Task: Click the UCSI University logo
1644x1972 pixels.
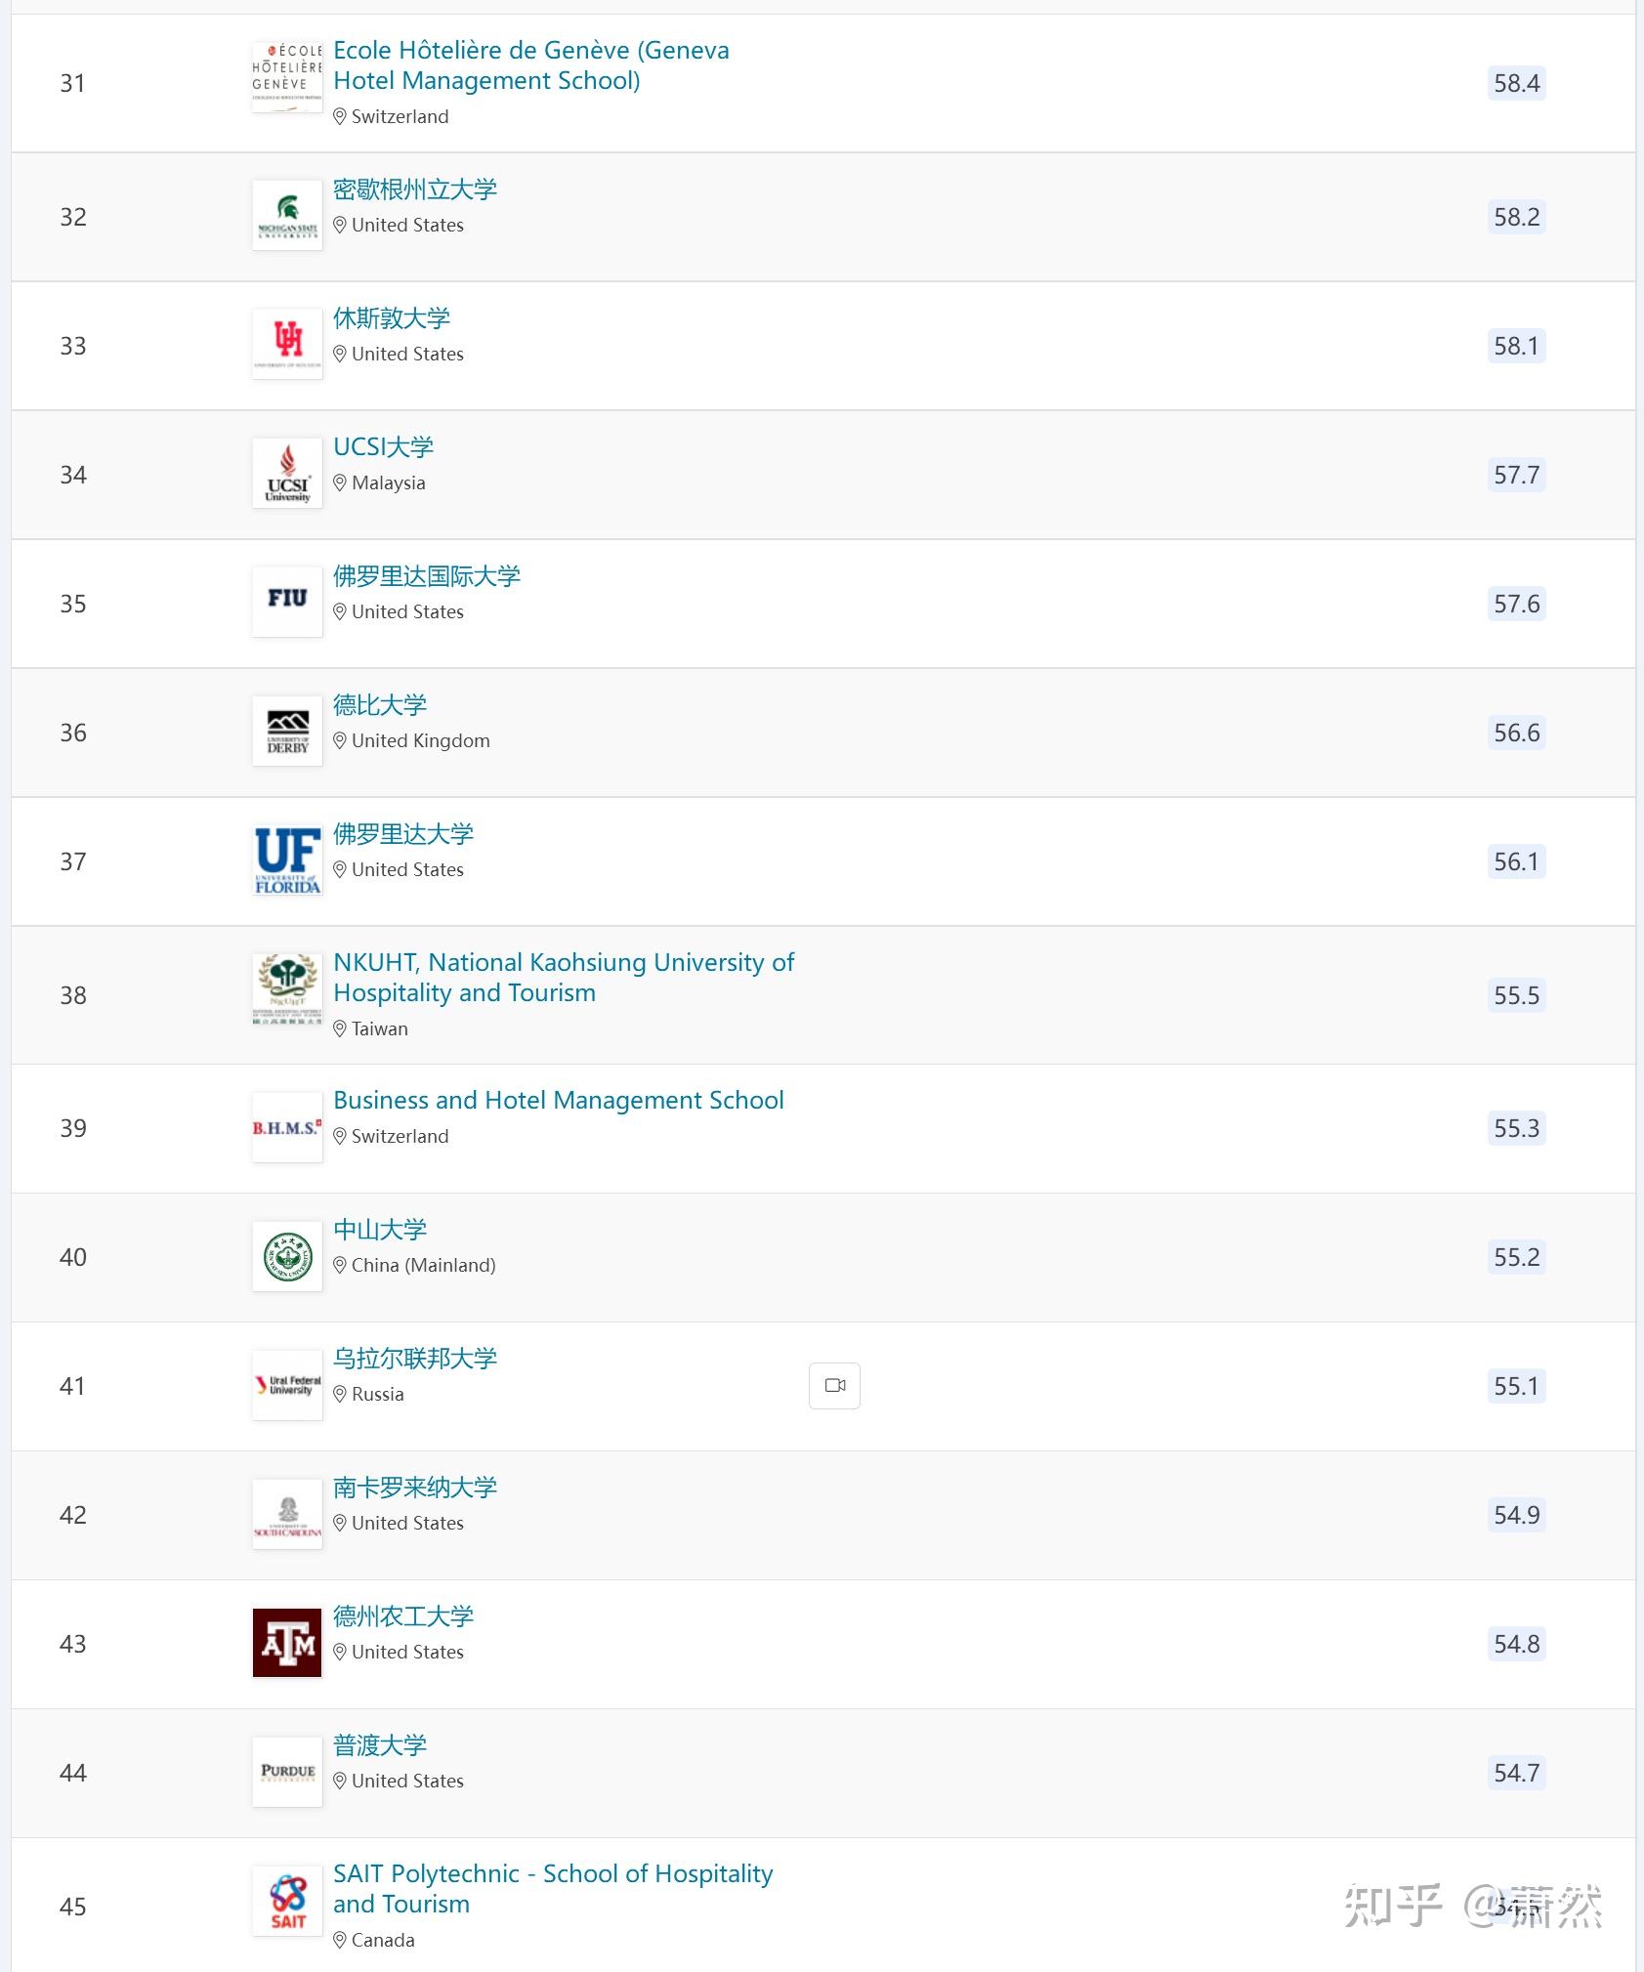Action: pyautogui.click(x=287, y=474)
